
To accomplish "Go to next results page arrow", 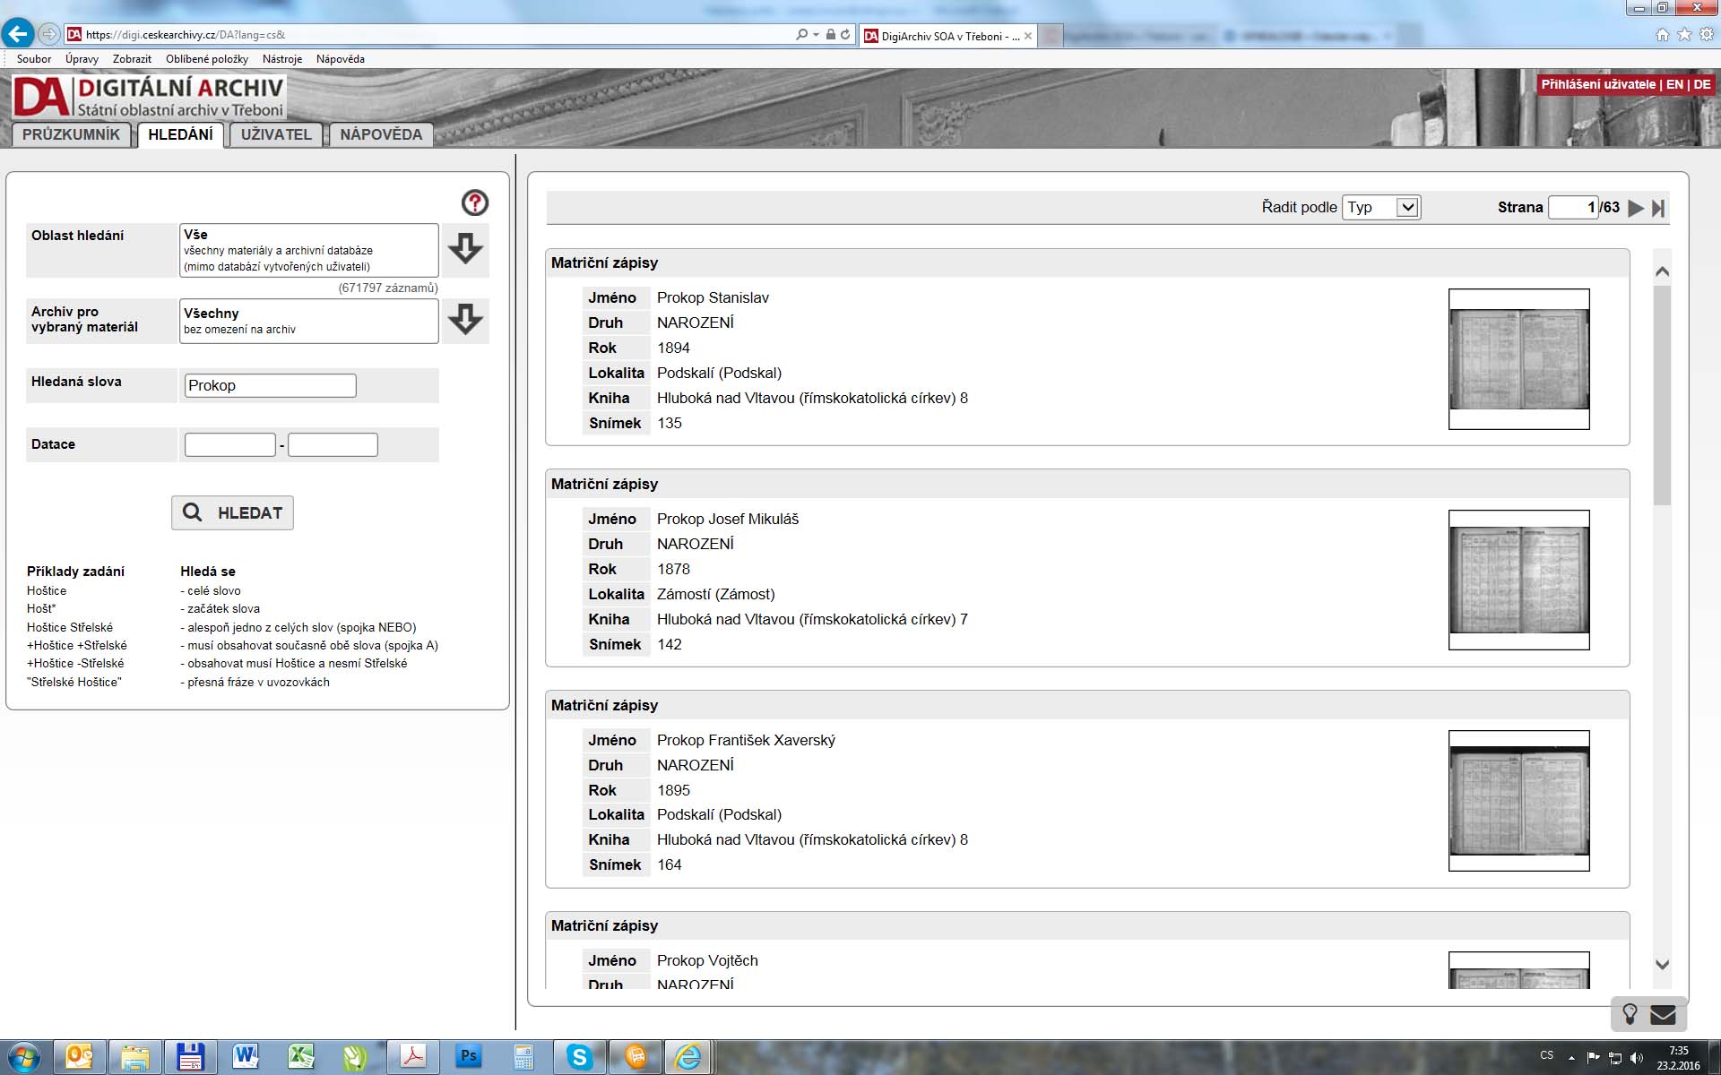I will click(x=1636, y=208).
